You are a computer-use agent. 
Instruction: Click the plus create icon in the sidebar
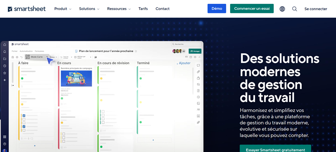pos(5,80)
